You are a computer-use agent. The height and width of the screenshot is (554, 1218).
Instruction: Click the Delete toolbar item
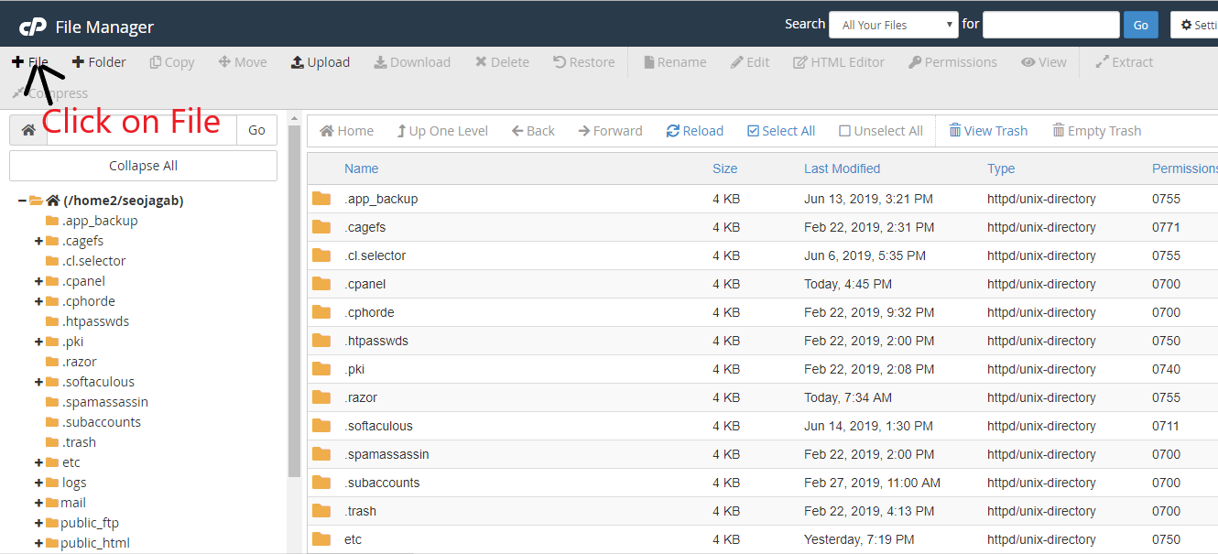tap(502, 62)
